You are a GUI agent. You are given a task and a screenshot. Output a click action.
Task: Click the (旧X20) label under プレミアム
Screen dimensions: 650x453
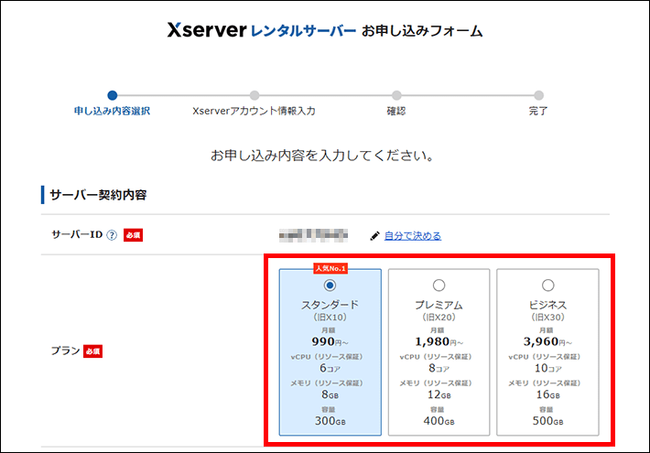[439, 317]
